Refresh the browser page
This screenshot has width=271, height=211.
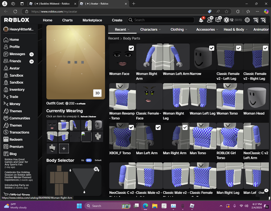(x=15, y=11)
